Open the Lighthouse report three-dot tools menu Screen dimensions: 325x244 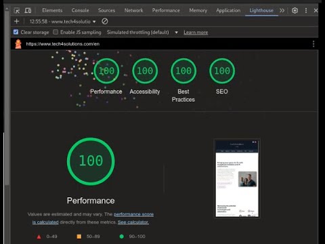coord(313,44)
